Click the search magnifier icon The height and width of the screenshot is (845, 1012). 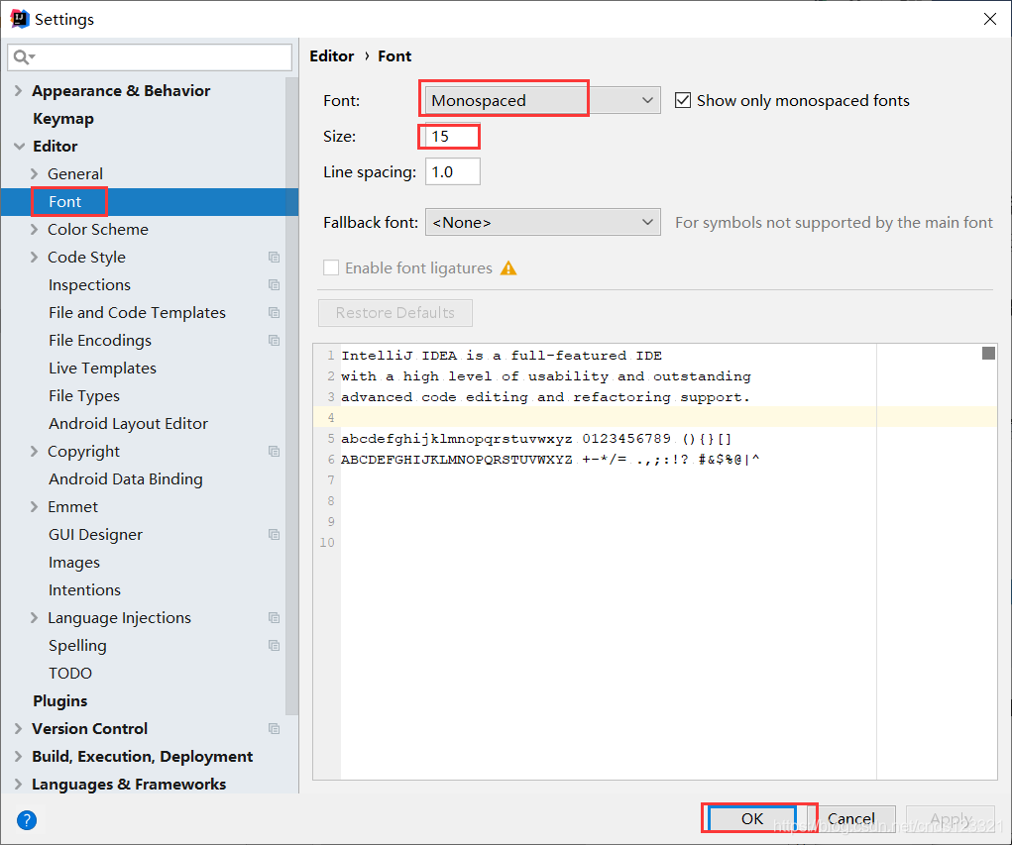[x=23, y=57]
